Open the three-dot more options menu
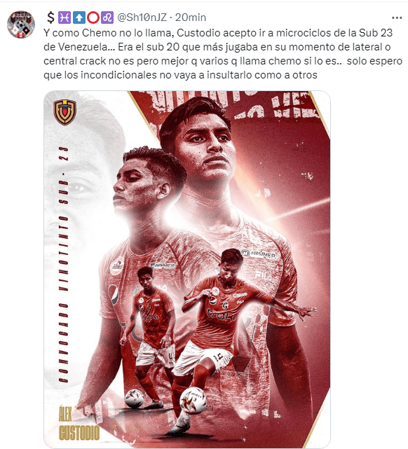Screen dimensions: 408x449 click(397, 18)
